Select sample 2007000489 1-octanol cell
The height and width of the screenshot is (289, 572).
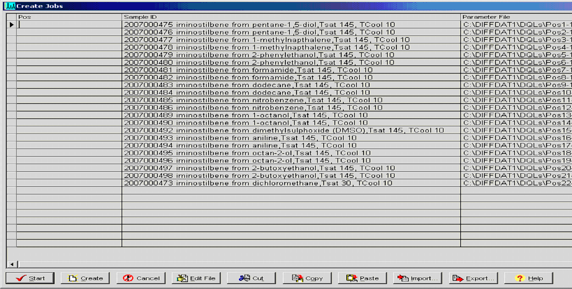click(291, 115)
